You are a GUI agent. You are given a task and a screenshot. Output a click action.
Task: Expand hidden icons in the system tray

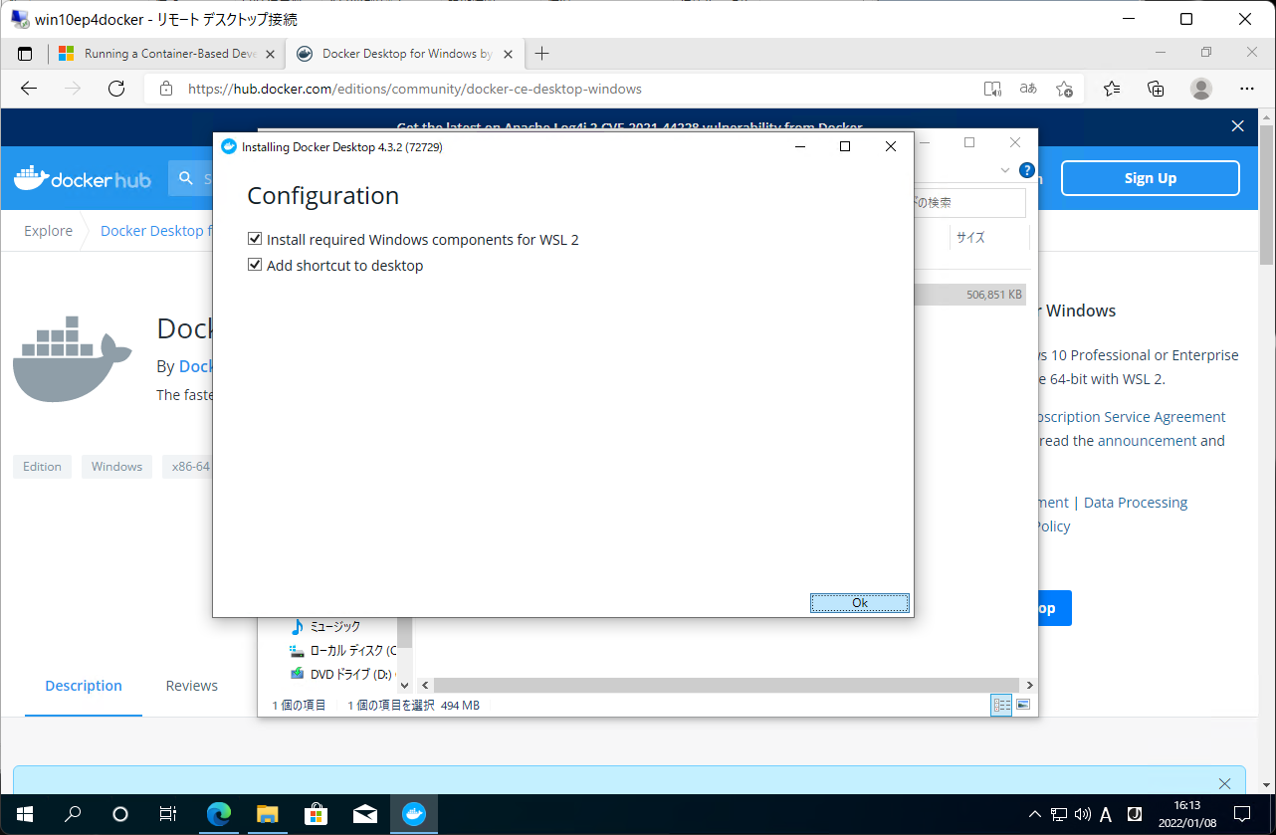coord(1035,814)
